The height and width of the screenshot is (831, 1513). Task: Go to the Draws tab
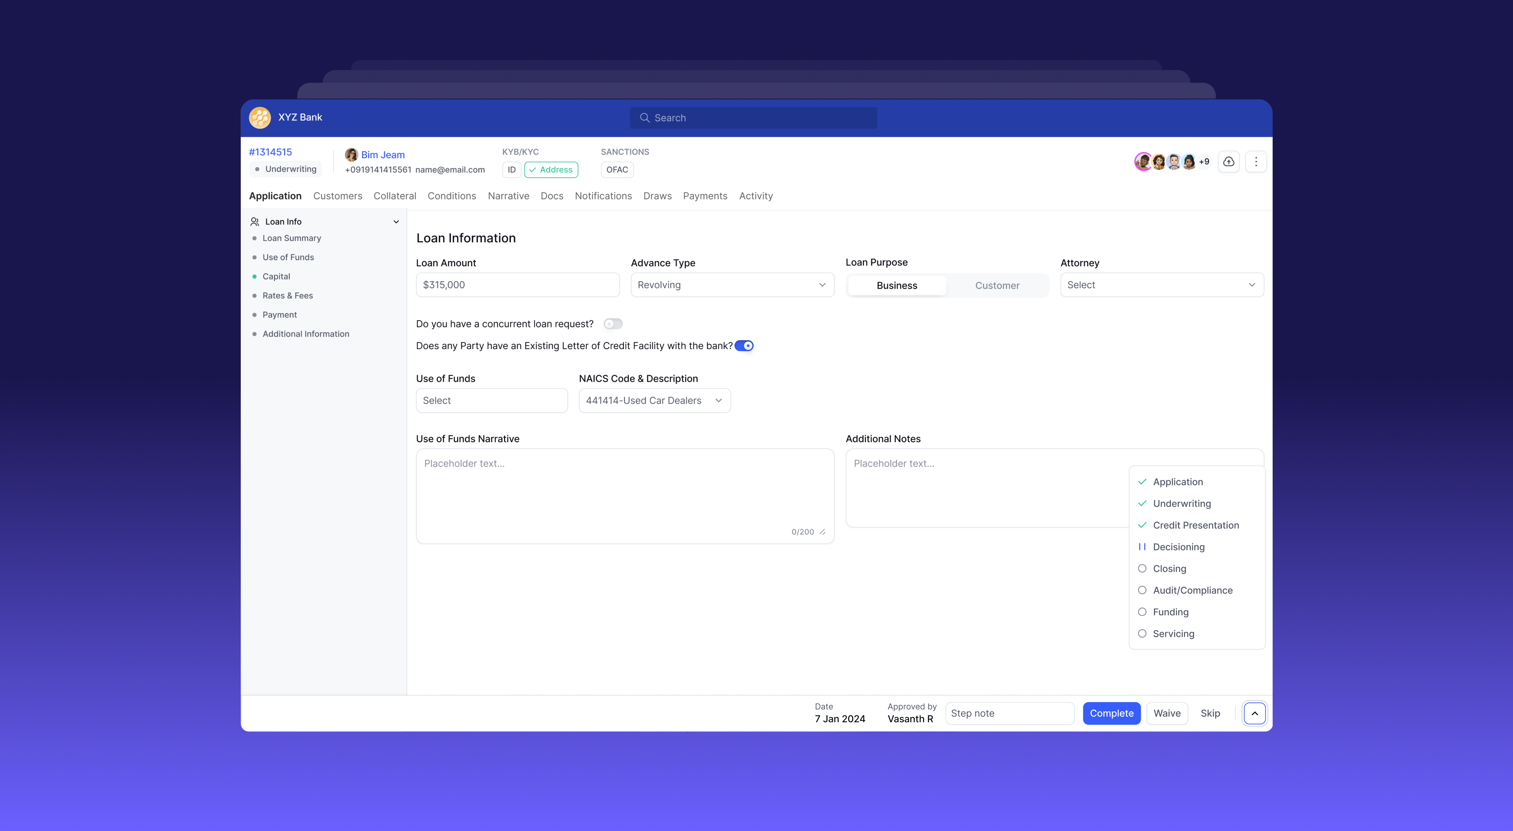pyautogui.click(x=657, y=196)
